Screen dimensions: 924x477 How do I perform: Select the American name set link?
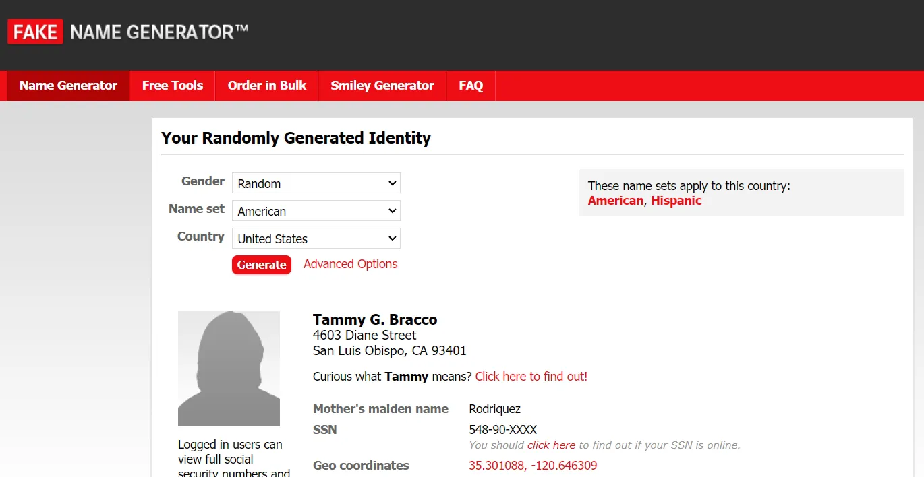[615, 201]
